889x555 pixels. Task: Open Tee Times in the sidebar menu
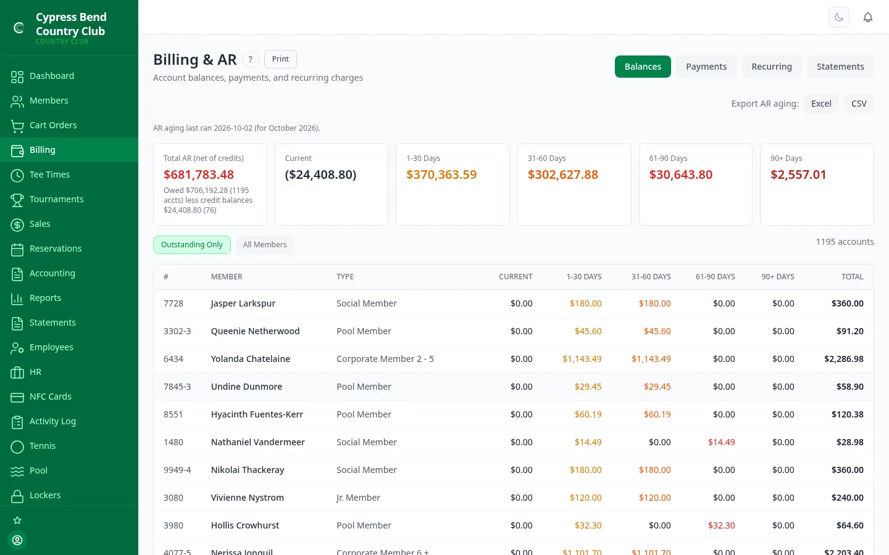69,175
